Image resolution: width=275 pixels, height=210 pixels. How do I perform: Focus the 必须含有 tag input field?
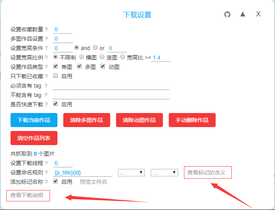click(x=111, y=86)
